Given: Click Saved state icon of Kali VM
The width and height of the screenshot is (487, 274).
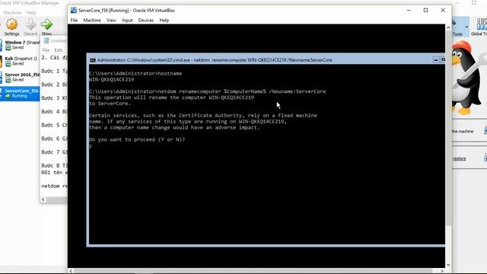Looking at the screenshot, I should [8, 64].
